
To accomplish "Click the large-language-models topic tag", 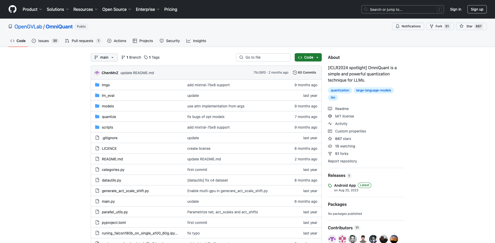I will pyautogui.click(x=374, y=90).
